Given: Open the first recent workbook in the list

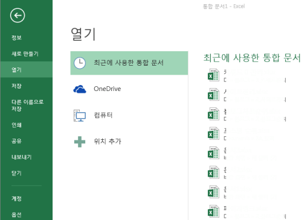Looking at the screenshot, I should tap(246, 75).
